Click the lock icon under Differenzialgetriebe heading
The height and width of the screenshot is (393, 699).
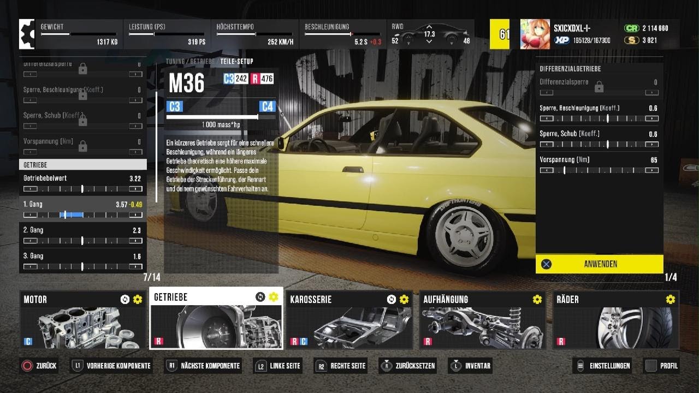click(599, 86)
